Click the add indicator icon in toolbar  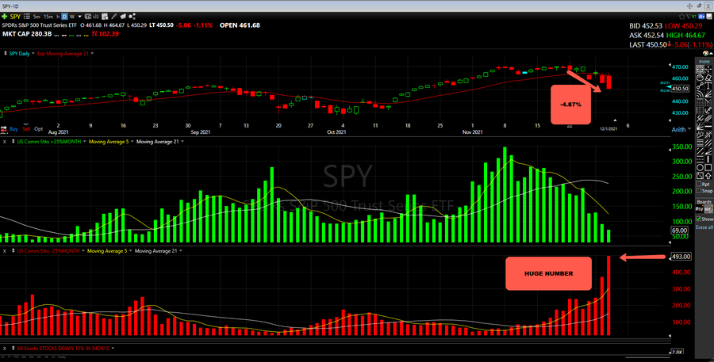click(105, 17)
